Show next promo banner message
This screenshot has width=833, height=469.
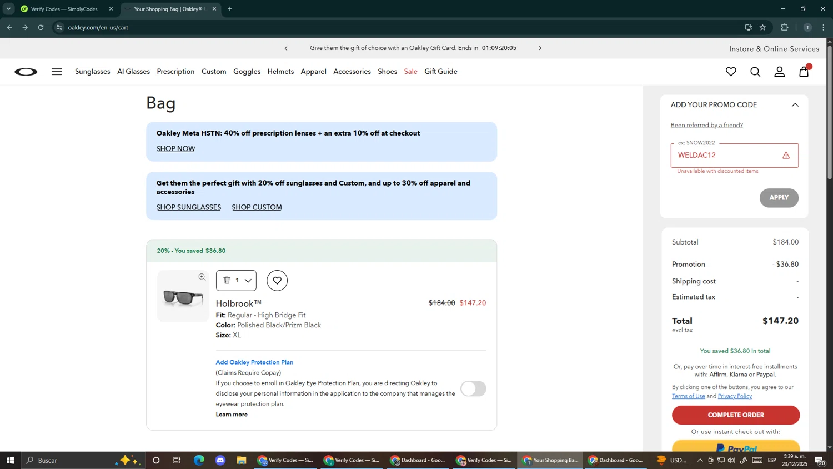pyautogui.click(x=540, y=48)
